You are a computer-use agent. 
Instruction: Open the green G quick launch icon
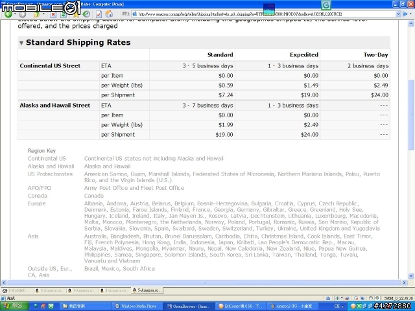(51, 306)
